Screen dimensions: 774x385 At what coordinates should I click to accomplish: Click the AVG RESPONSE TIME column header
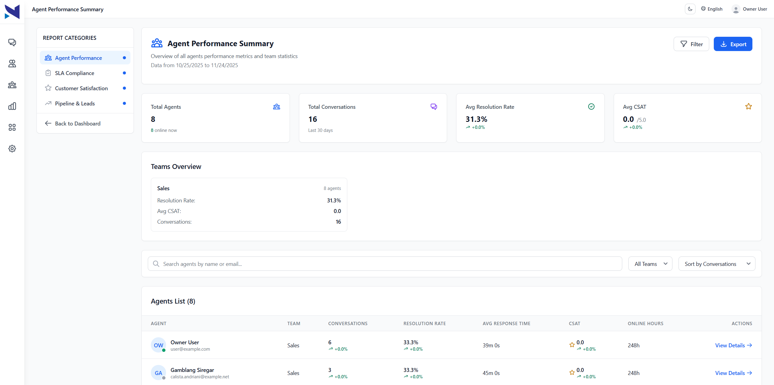(506, 323)
